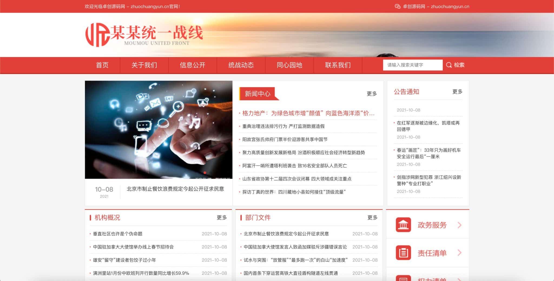Open 统战动态 navigation item
554x281 pixels.
point(241,65)
